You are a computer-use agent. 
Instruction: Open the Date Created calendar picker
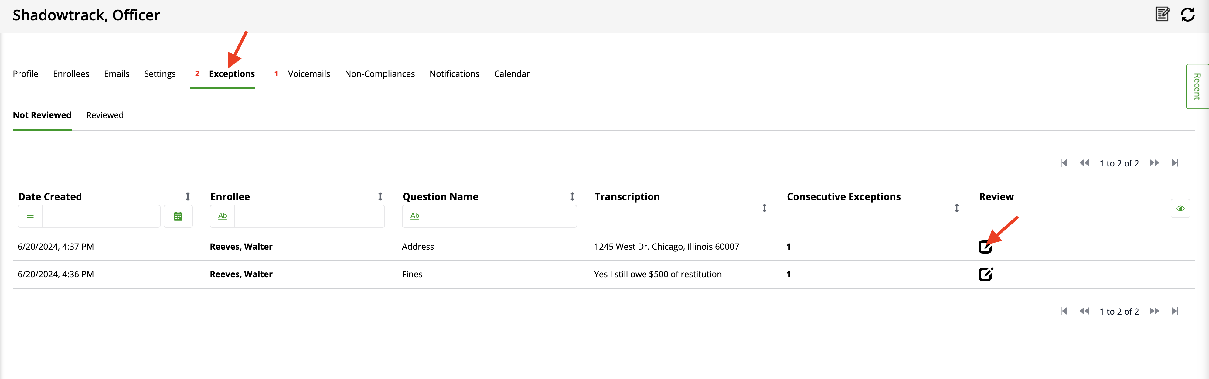point(178,217)
